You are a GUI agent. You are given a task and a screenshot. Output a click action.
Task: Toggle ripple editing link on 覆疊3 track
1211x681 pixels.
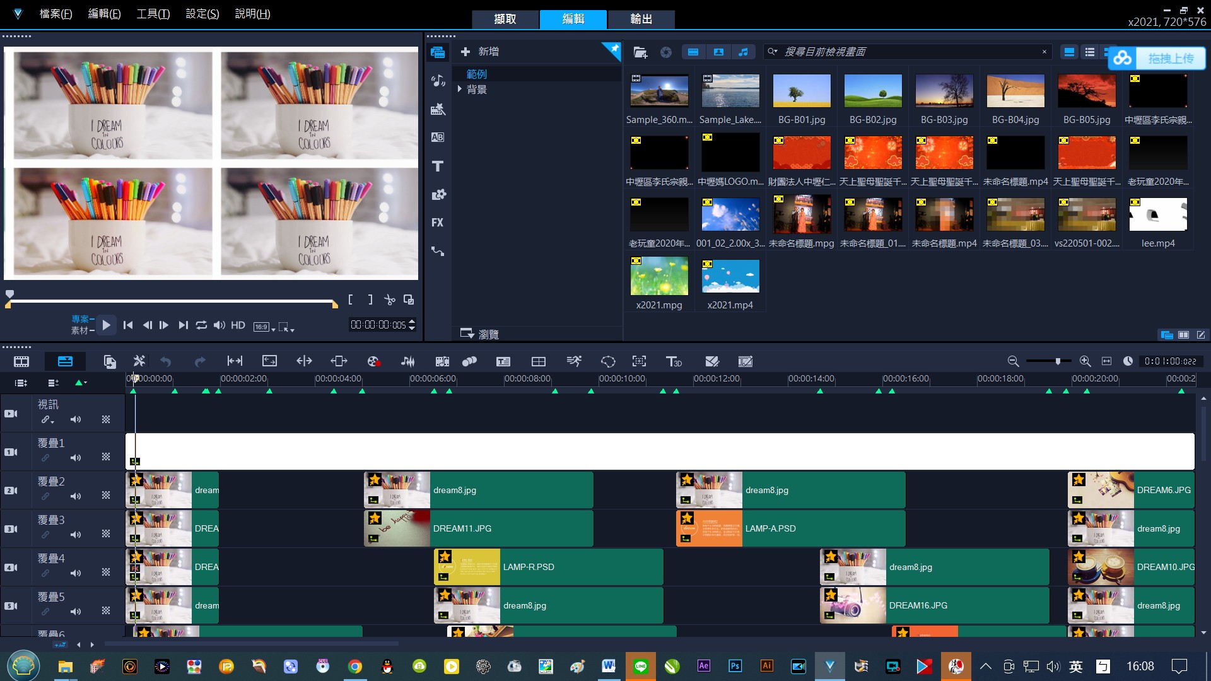tap(45, 535)
